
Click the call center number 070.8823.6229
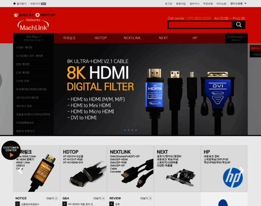click(x=199, y=18)
